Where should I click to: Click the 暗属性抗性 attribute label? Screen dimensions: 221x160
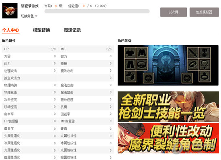68,158
